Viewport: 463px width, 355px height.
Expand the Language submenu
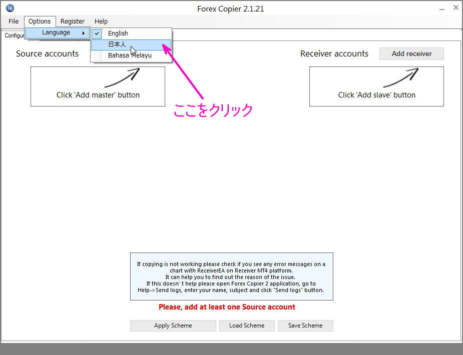coord(57,32)
